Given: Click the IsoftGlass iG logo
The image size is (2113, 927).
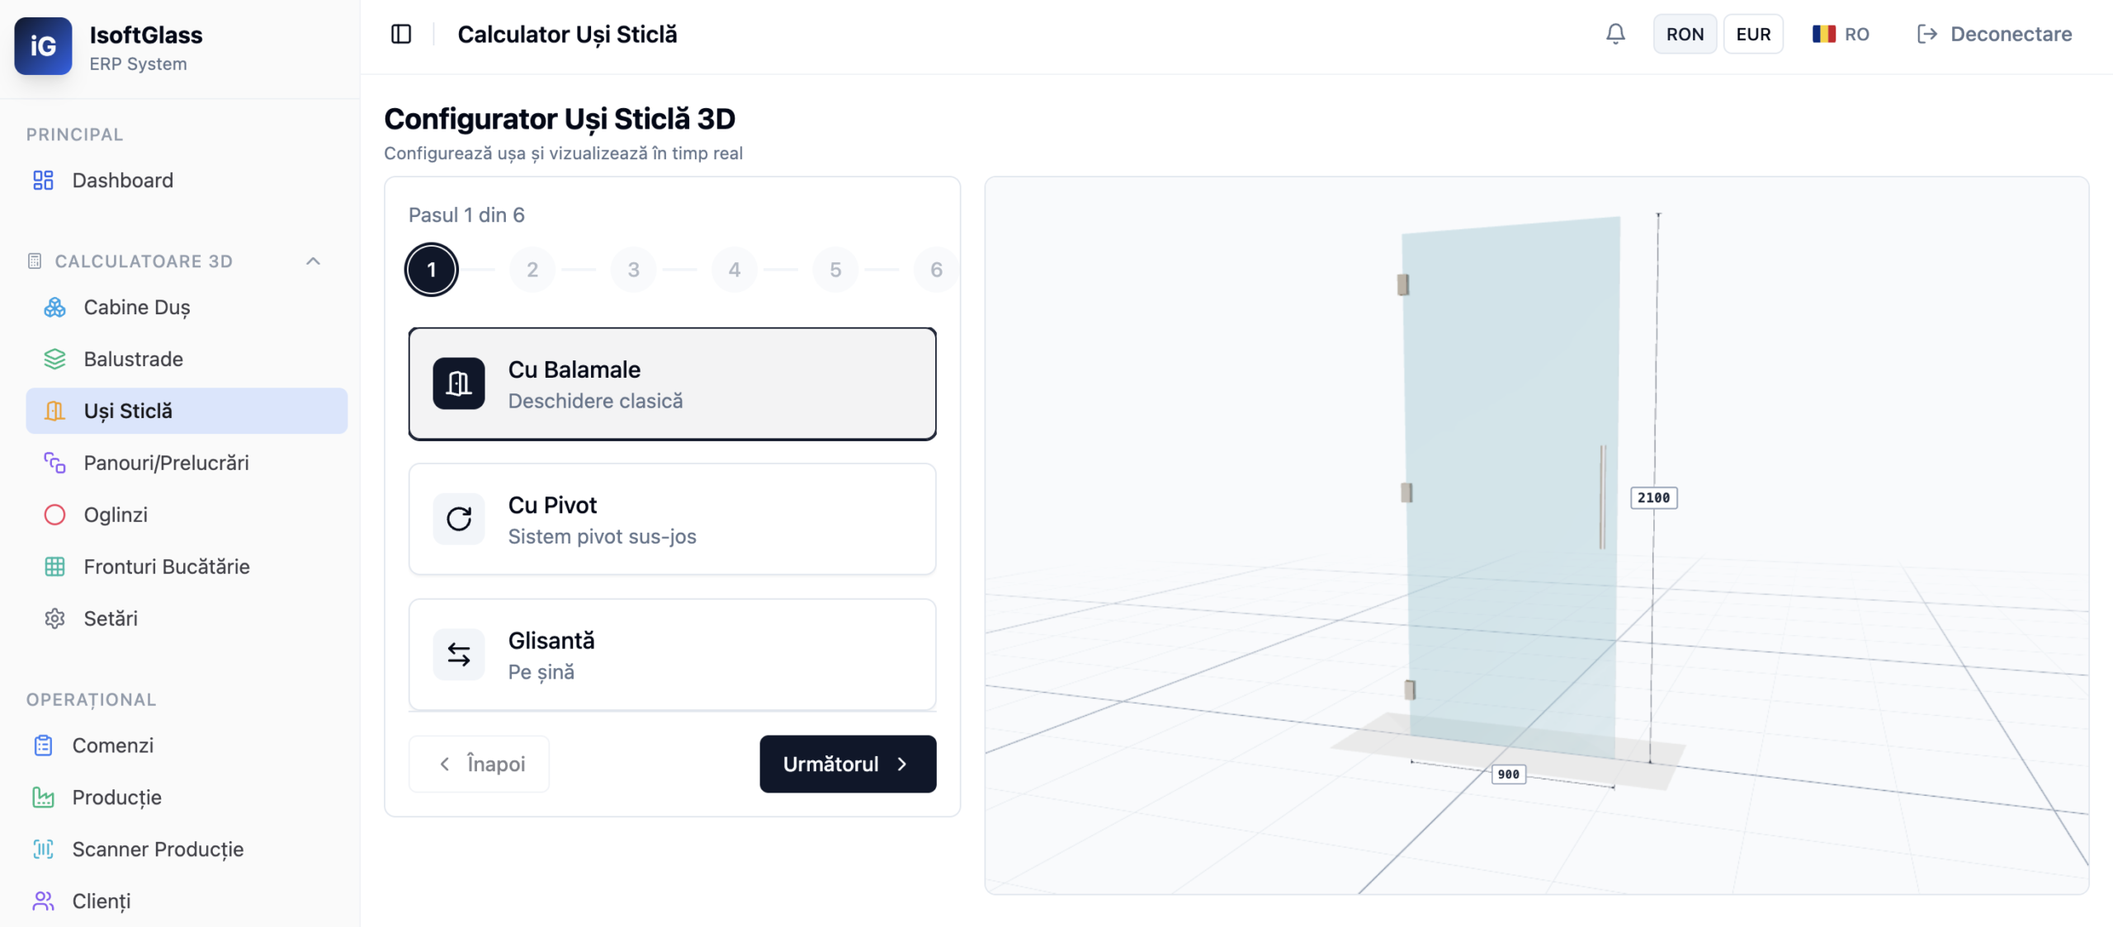Looking at the screenshot, I should pos(43,46).
